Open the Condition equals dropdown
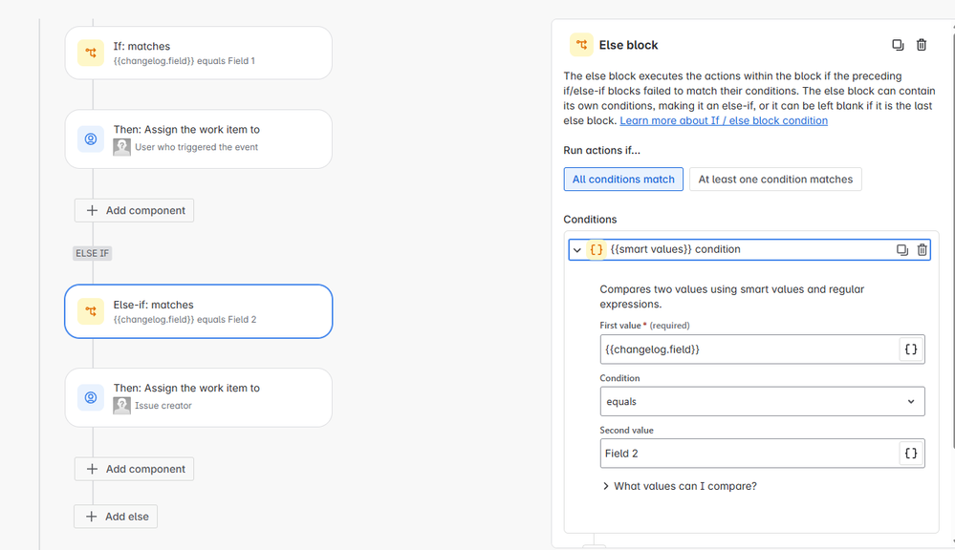The height and width of the screenshot is (550, 955). click(x=762, y=402)
